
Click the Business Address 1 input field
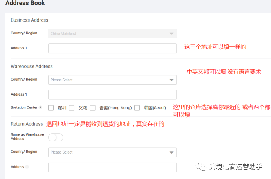click(112, 49)
